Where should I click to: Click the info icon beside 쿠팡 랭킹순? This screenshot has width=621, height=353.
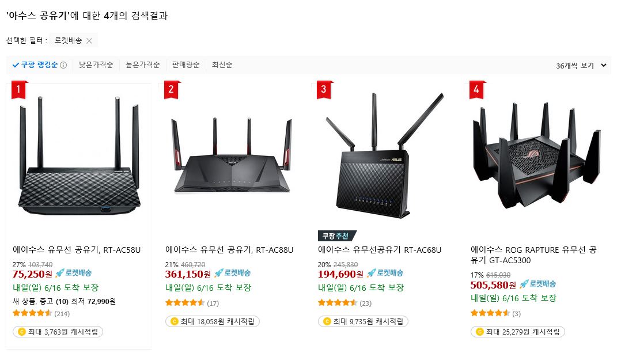(x=63, y=65)
